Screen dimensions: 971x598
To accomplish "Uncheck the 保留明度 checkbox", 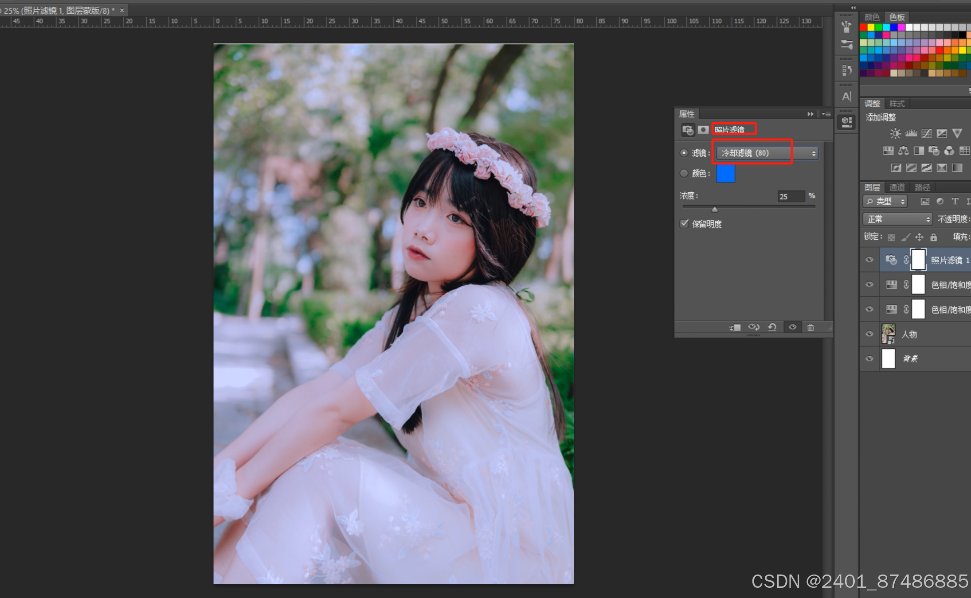I will coord(684,224).
